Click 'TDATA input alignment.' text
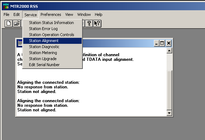The height and width of the screenshot is (140, 205). [110, 59]
